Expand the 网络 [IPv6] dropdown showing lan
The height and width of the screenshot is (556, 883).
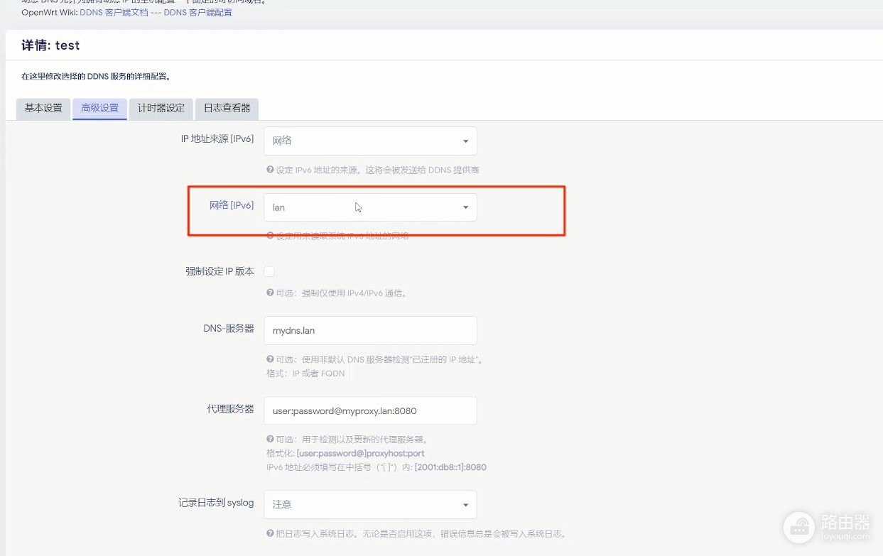[370, 207]
